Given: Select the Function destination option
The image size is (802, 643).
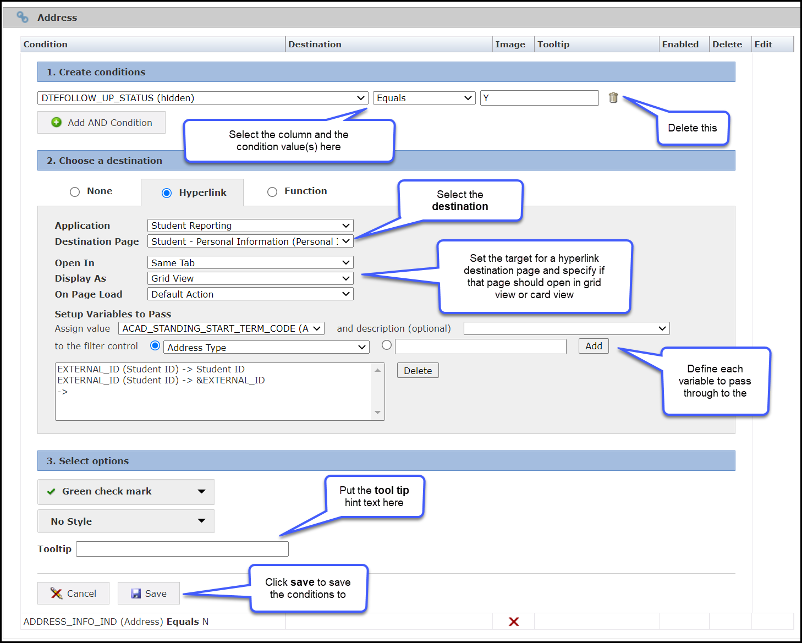Looking at the screenshot, I should click(x=272, y=192).
